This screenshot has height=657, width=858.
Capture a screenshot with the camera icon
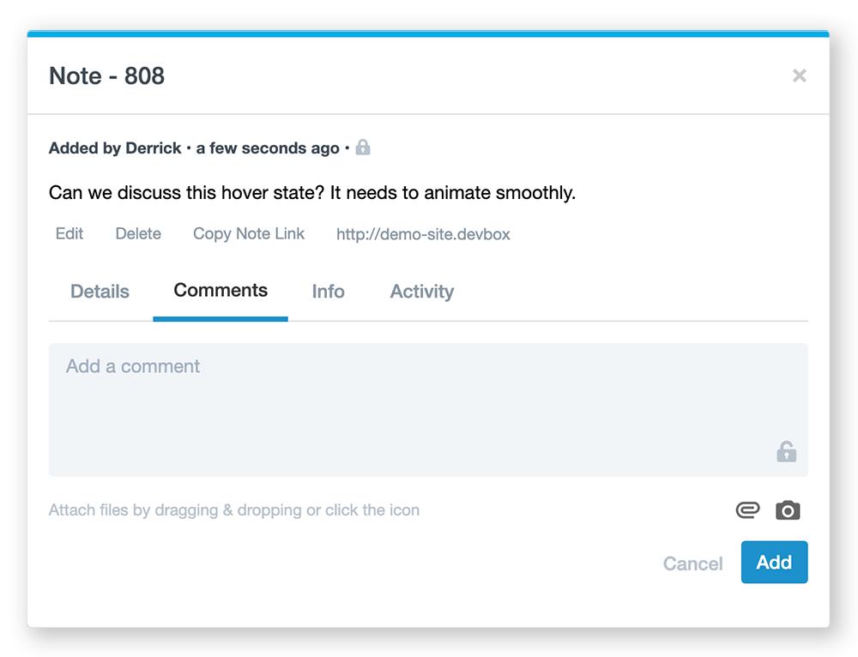pos(788,511)
